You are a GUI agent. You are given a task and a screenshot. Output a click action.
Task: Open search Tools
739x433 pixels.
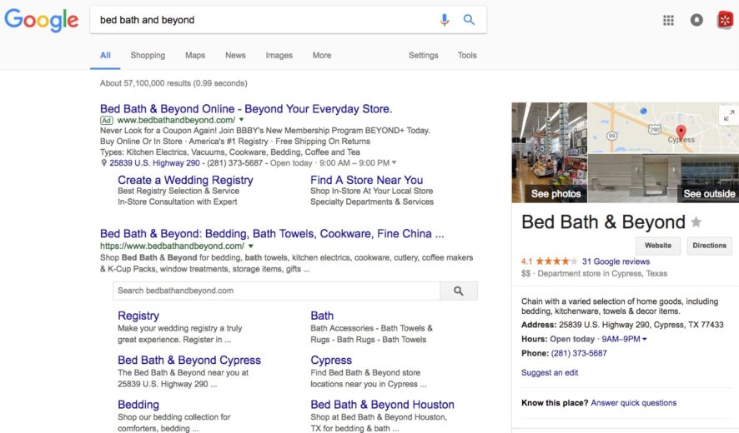[467, 56]
